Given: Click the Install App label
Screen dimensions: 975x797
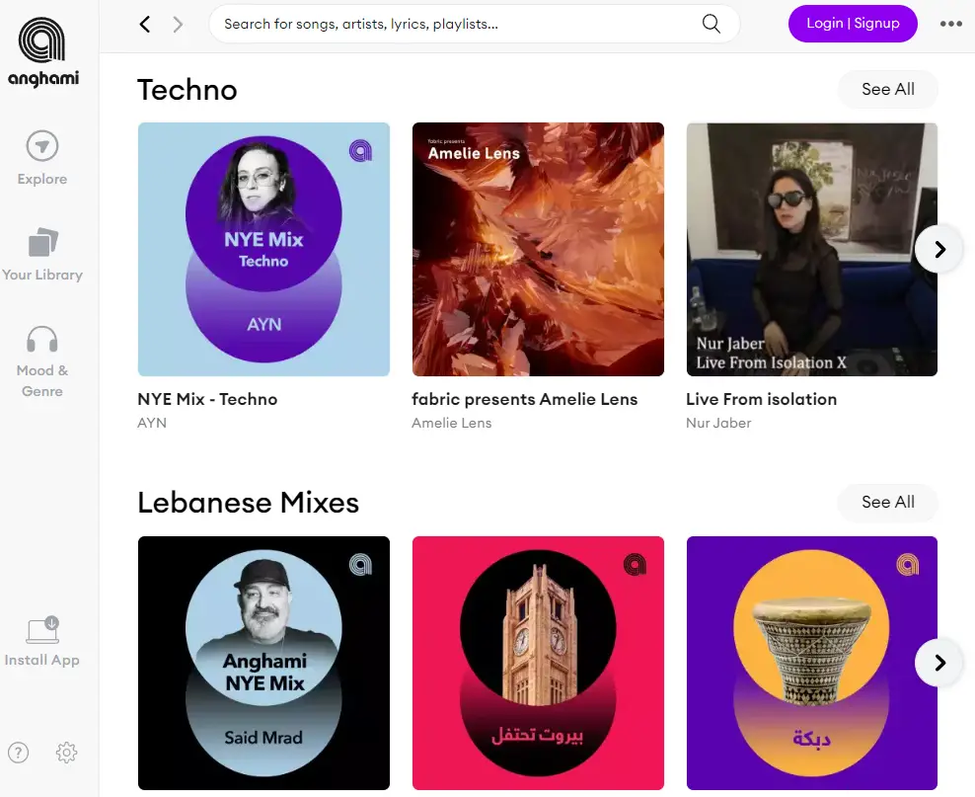Looking at the screenshot, I should pyautogui.click(x=42, y=660).
